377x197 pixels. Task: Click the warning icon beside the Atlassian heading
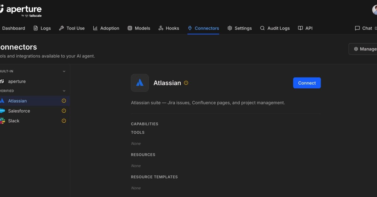[186, 83]
